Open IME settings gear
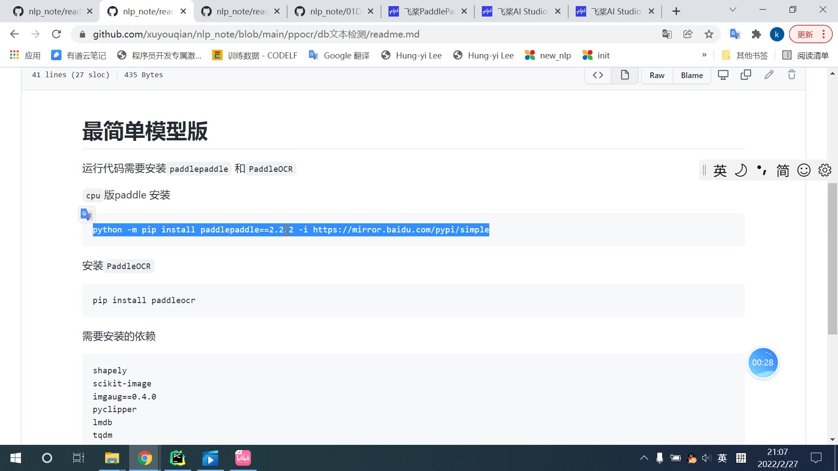 (x=825, y=170)
